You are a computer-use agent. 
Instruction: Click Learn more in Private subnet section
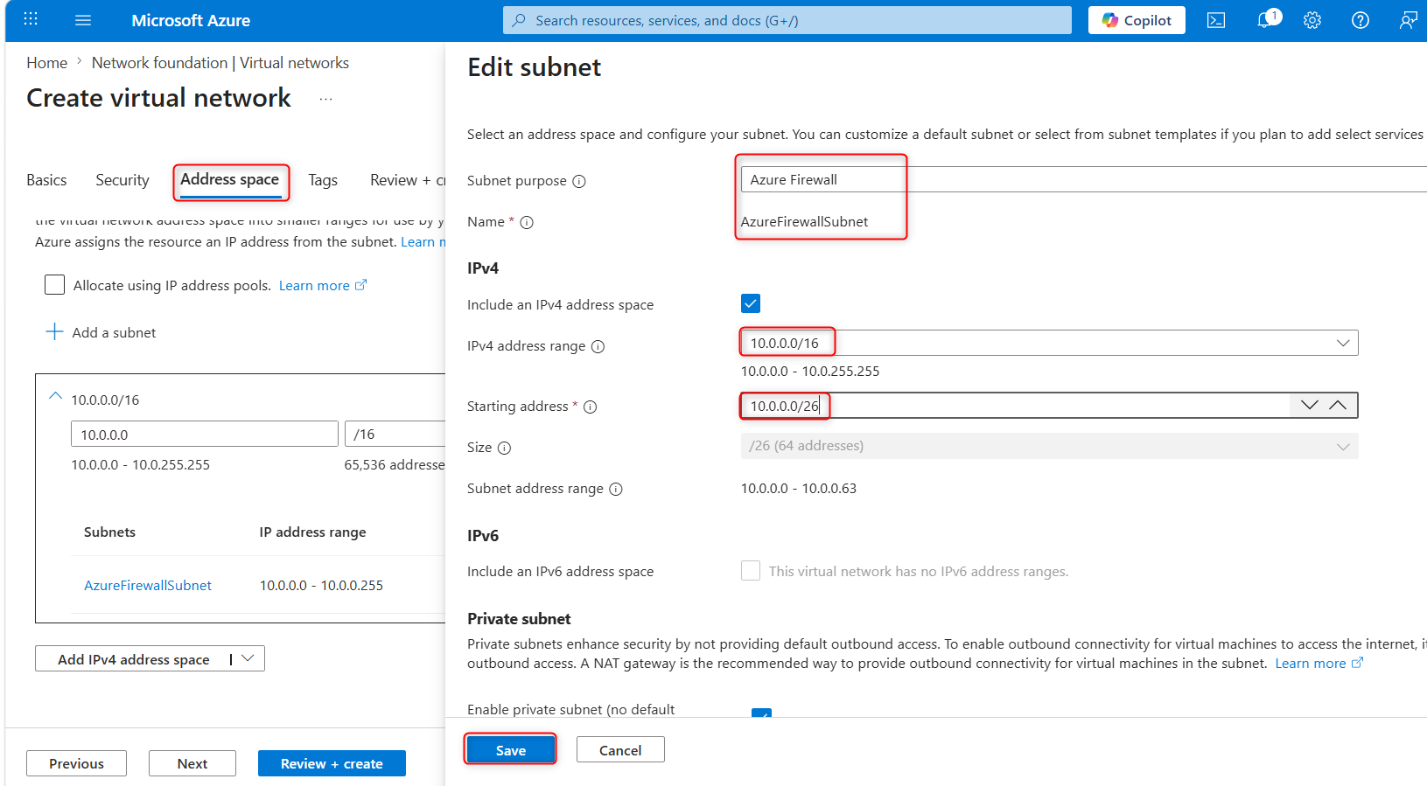pos(1310,664)
